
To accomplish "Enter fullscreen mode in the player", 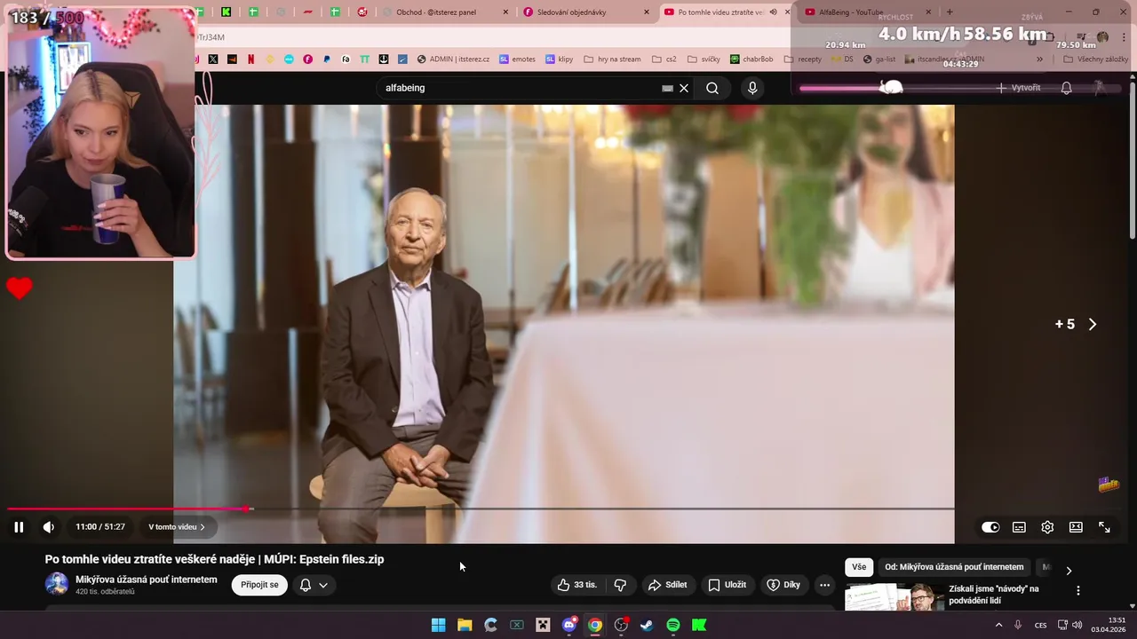I will [1104, 527].
